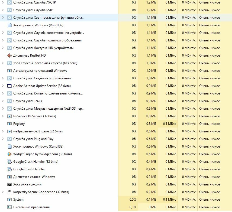
Task: Click the Автозагрузка приложений Windows icon
Action: pos(9,71)
